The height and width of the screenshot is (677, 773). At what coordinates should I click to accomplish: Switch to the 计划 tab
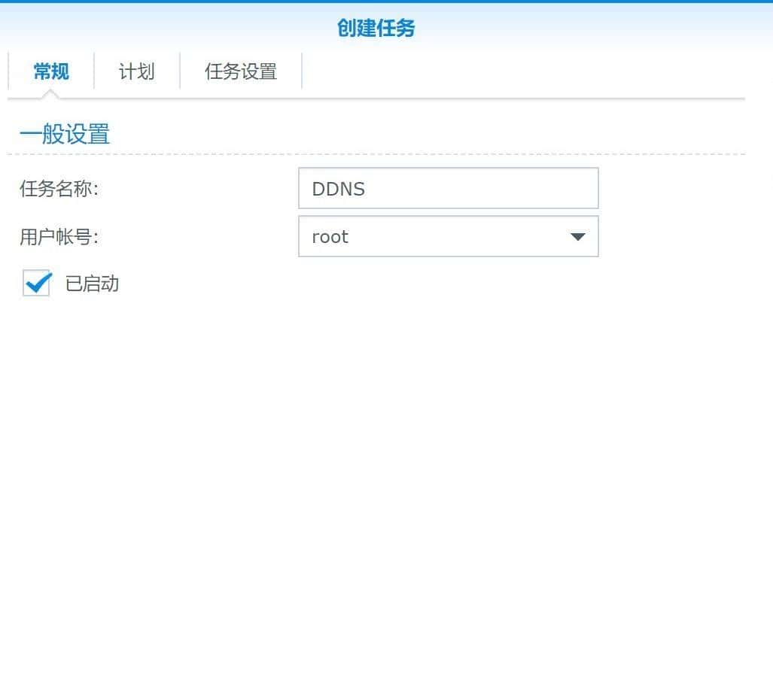[136, 71]
